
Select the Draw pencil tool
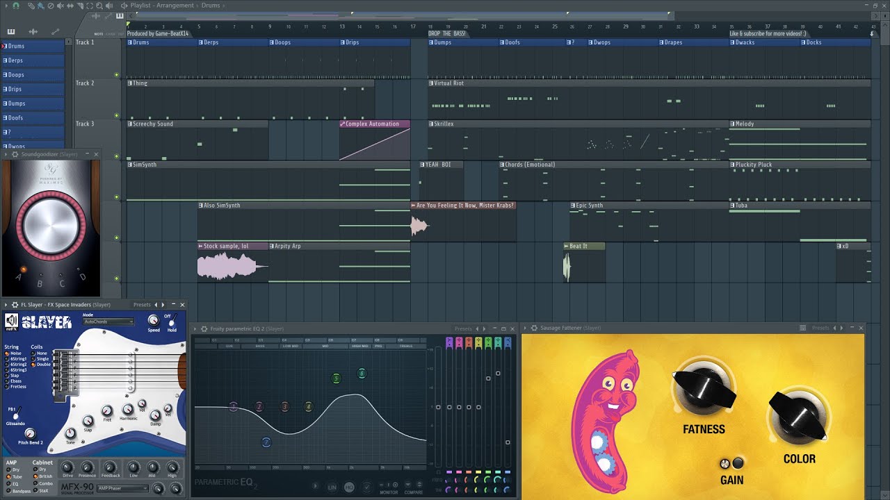point(31,6)
